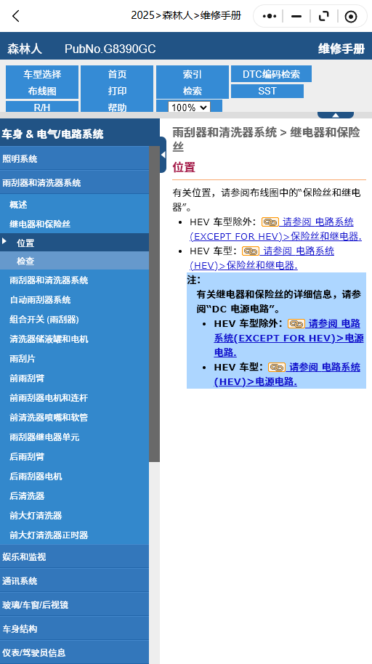
Task: Tap the target circle icon at top right
Action: tap(351, 16)
